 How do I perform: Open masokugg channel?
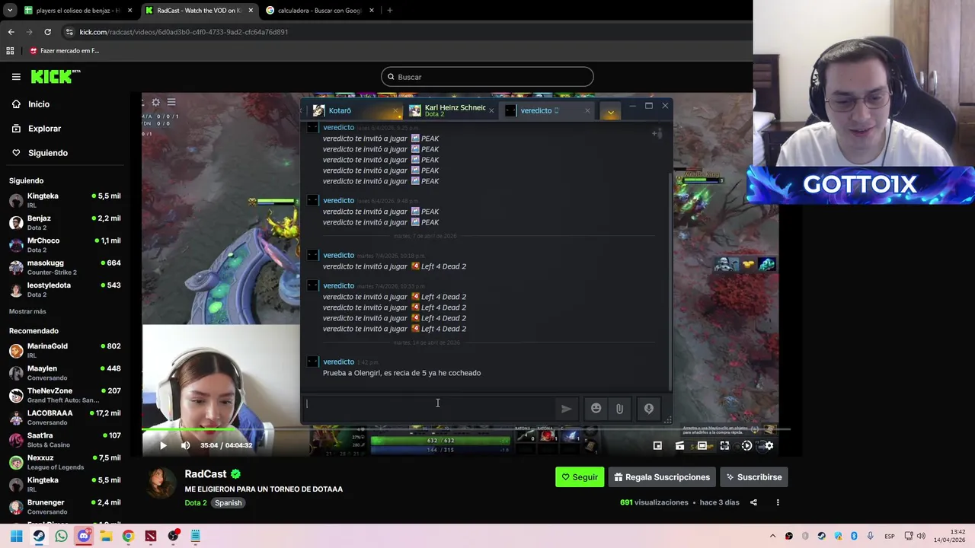(x=65, y=267)
